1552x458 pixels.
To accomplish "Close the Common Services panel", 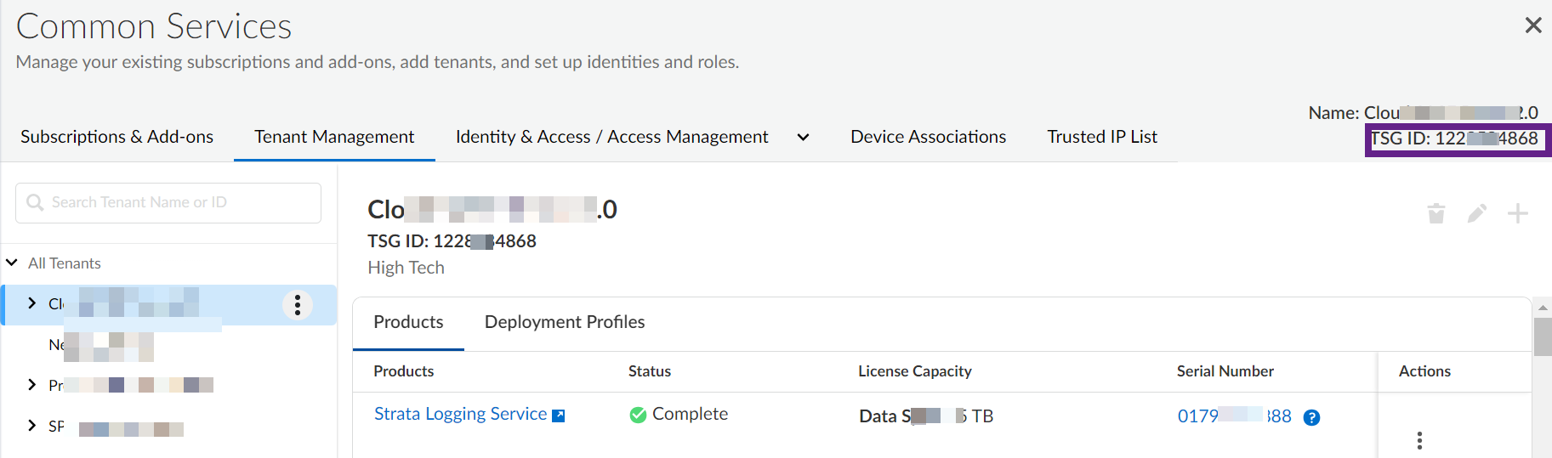I will pos(1533,25).
